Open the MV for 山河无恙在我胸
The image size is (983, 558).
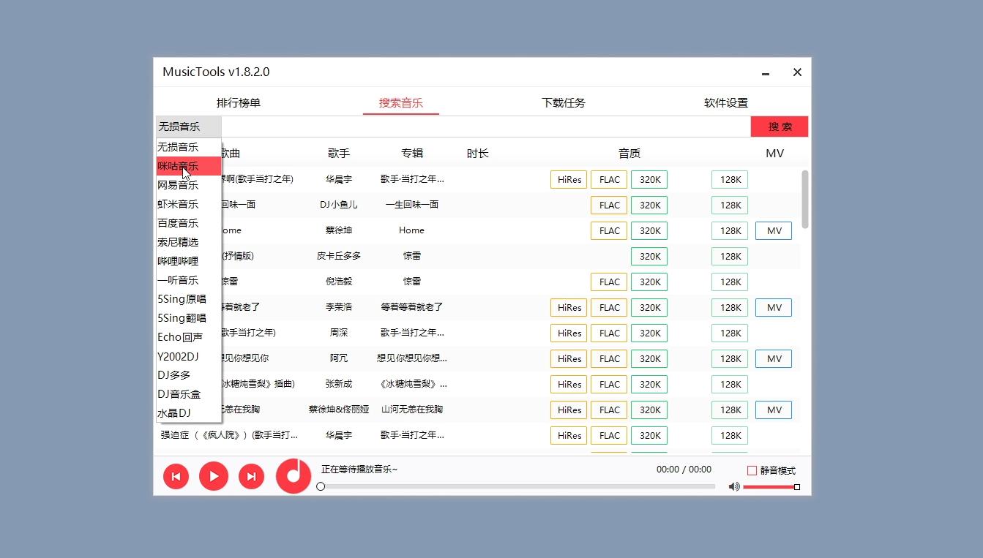pyautogui.click(x=773, y=410)
